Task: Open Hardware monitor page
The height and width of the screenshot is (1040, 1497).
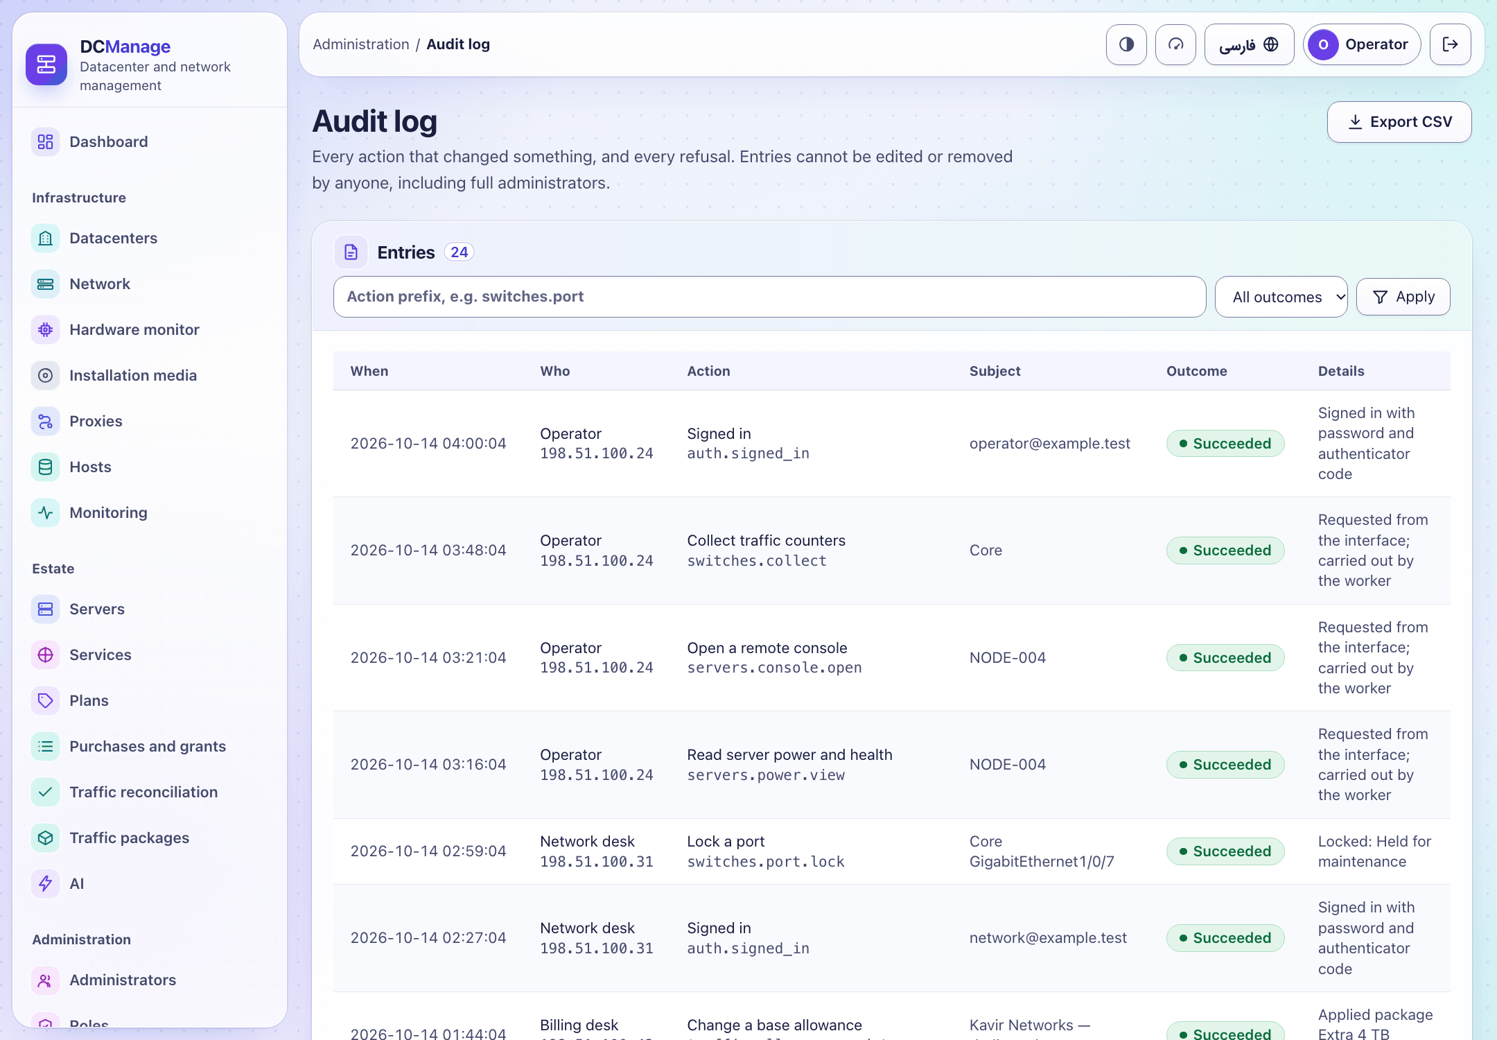Action: coord(149,329)
